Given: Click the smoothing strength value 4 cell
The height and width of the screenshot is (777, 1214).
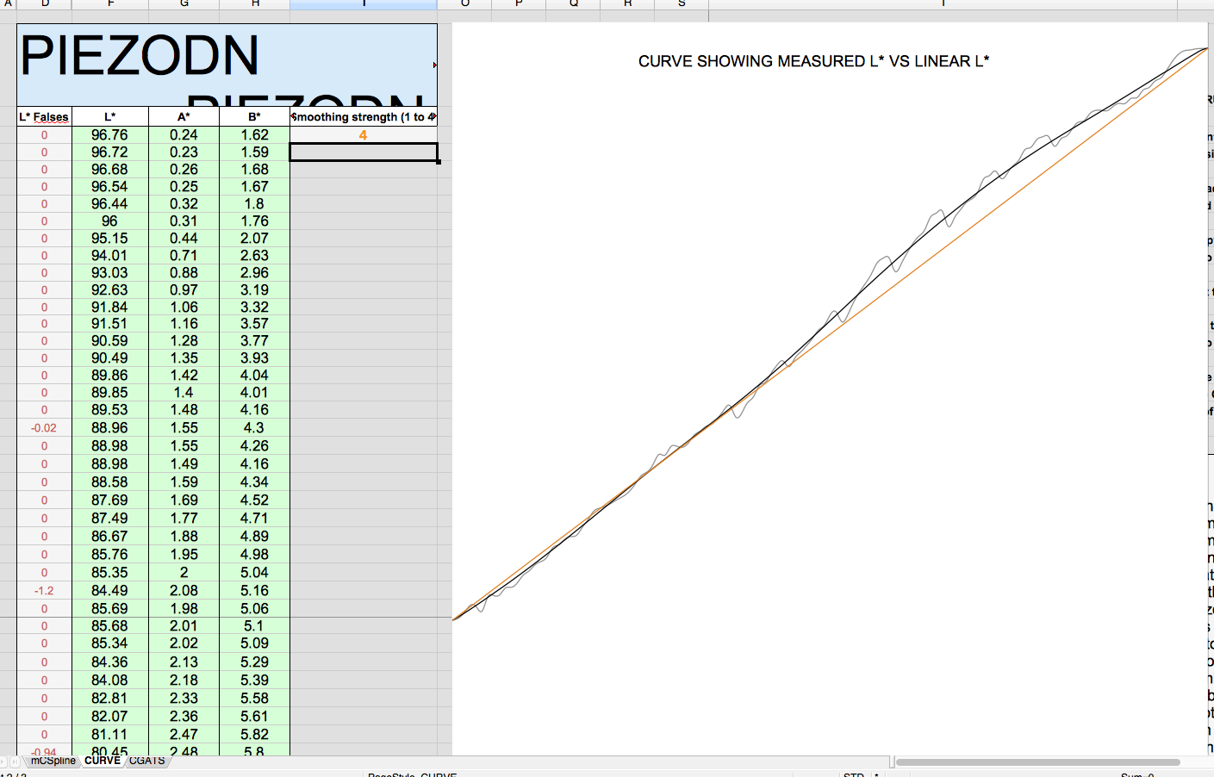Looking at the screenshot, I should (363, 135).
